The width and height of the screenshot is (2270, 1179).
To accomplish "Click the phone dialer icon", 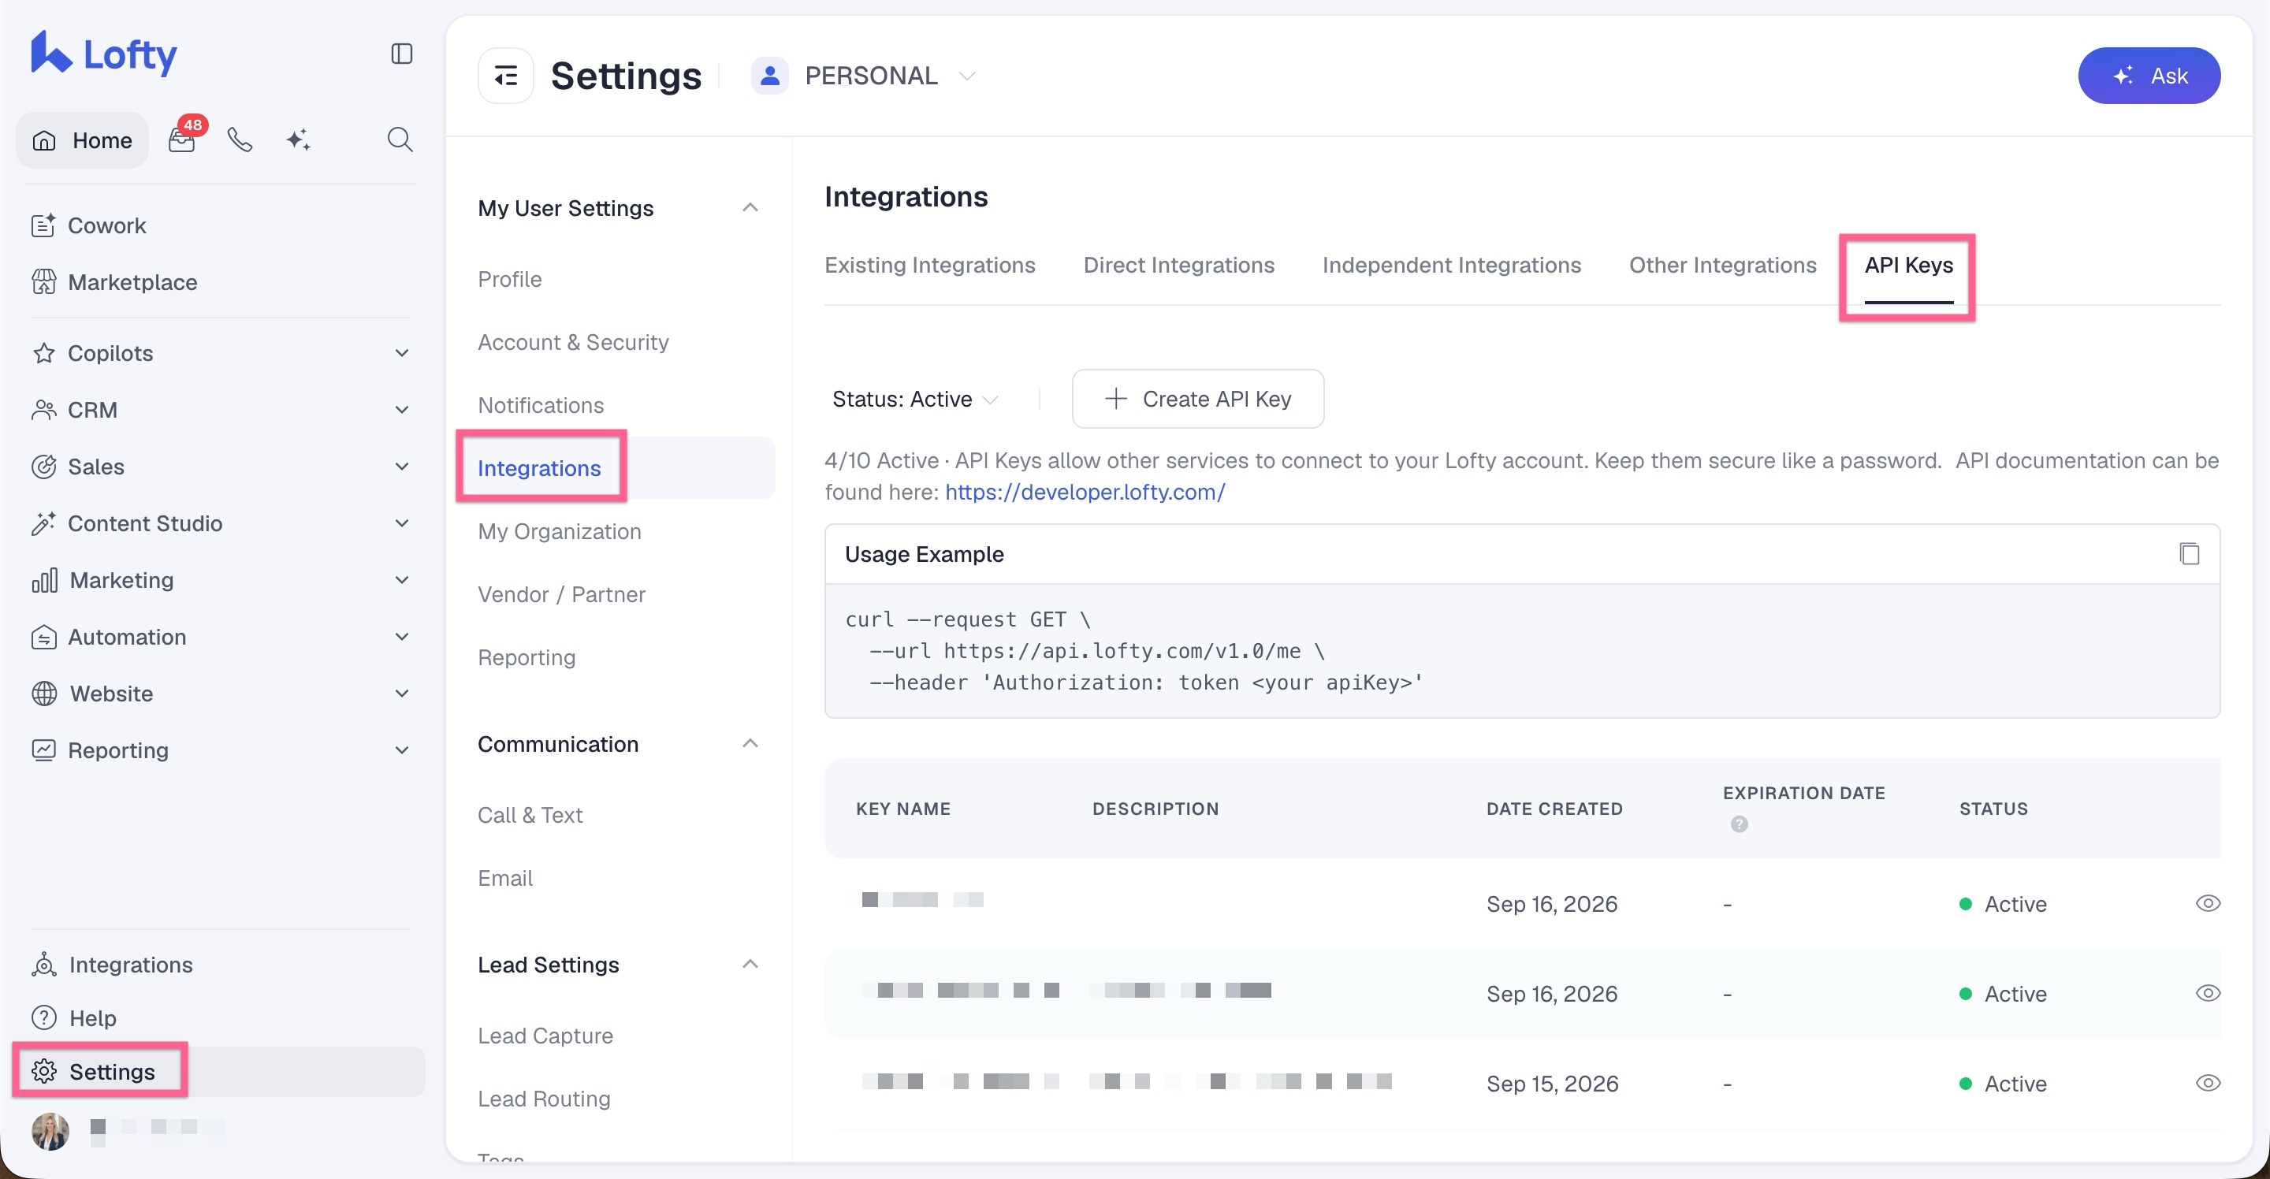I will pyautogui.click(x=240, y=139).
